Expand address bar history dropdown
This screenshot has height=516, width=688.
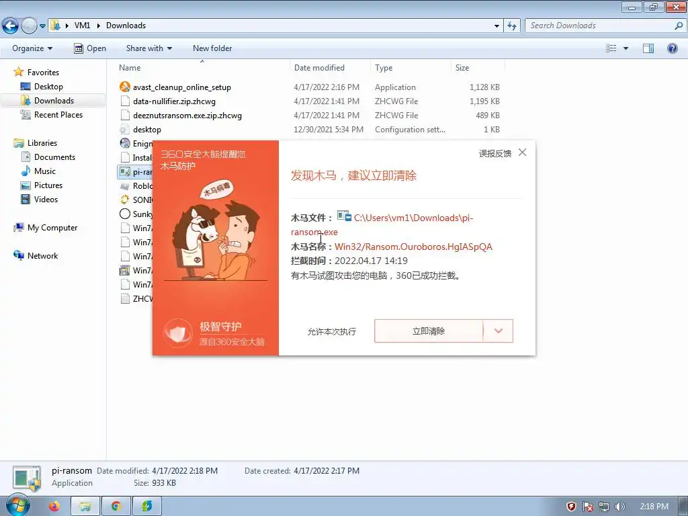tap(497, 26)
